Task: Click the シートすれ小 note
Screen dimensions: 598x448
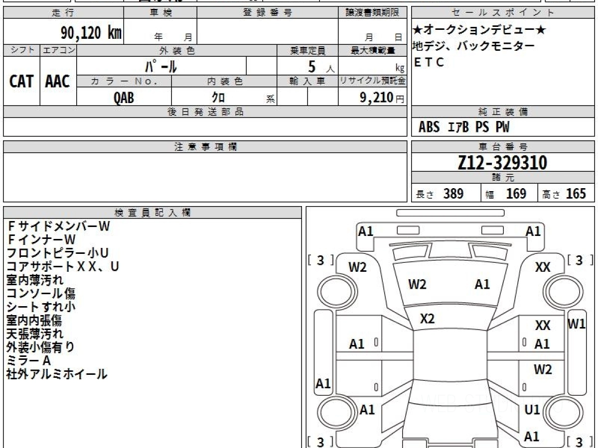Action: tap(41, 307)
